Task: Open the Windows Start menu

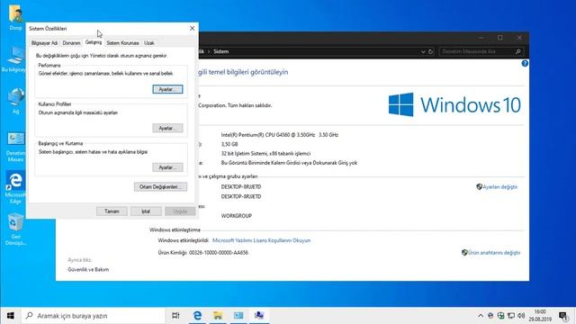Action: [10, 316]
